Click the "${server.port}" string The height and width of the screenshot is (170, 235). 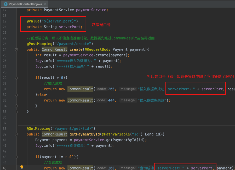click(x=59, y=21)
